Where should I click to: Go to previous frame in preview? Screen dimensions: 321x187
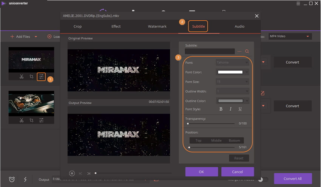(80, 173)
